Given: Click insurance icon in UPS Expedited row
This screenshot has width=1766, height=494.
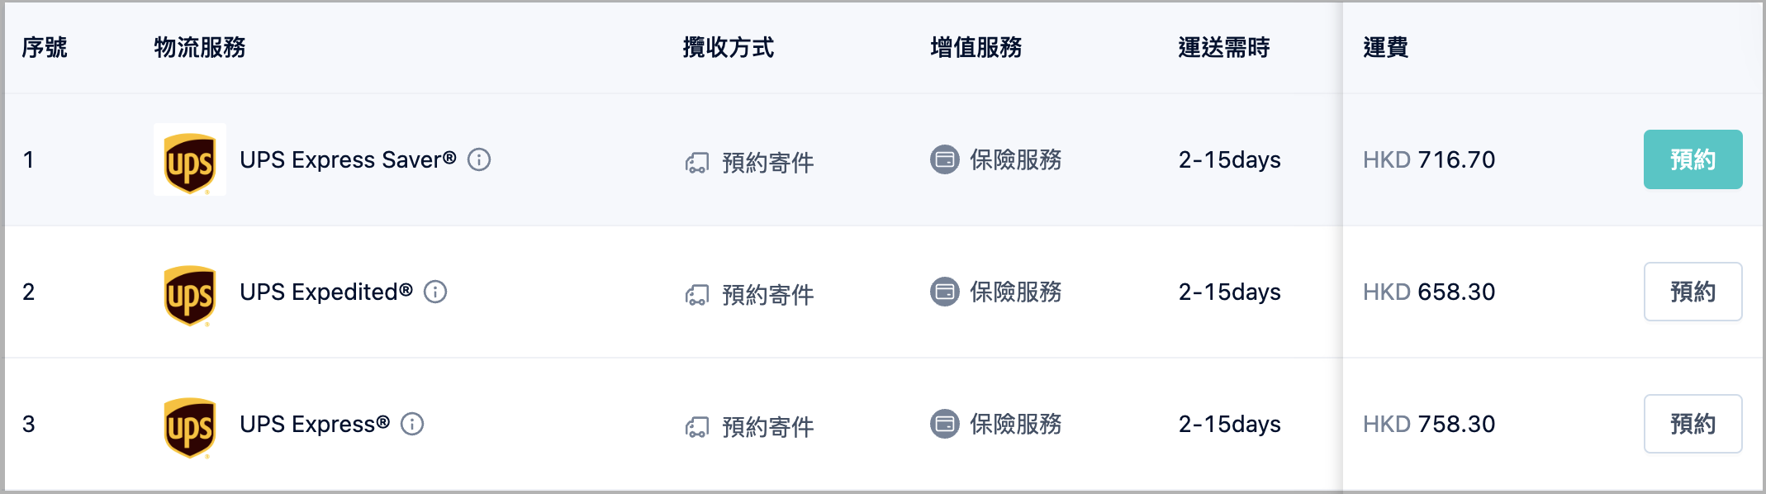Looking at the screenshot, I should (945, 292).
